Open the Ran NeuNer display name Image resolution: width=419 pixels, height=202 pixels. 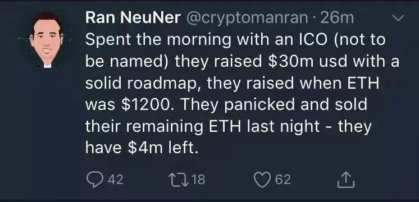click(133, 18)
